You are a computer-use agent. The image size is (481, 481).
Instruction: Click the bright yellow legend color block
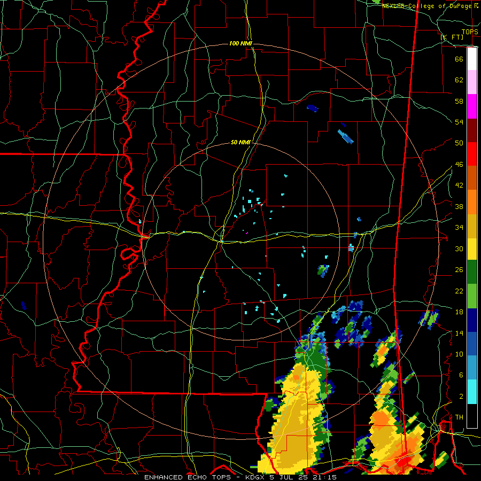(x=472, y=249)
